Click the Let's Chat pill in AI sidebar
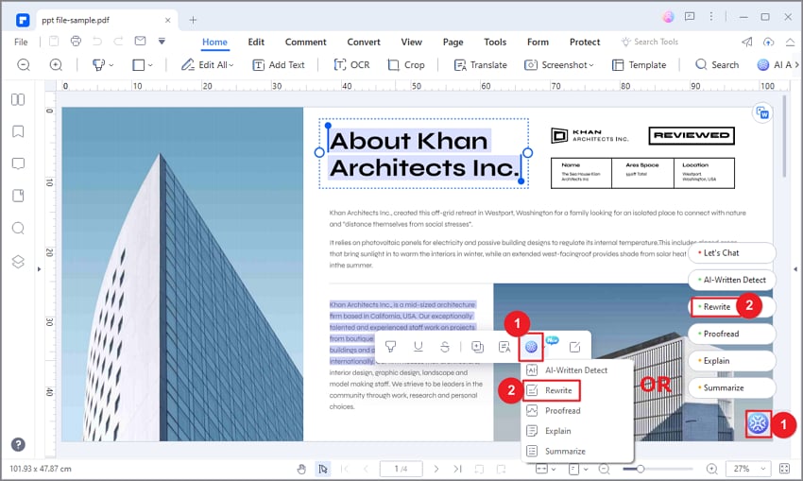The width and height of the screenshot is (803, 481). (x=732, y=253)
